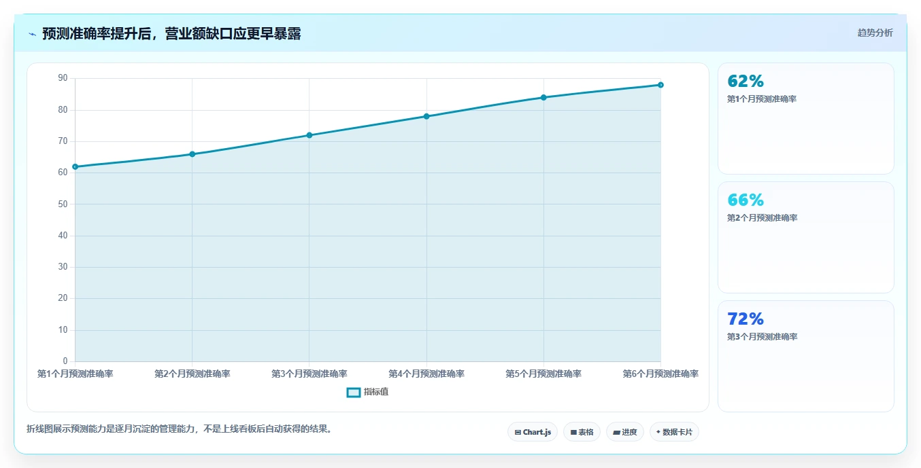Click x-axis label 第6个月预测准确率
This screenshot has height=468, width=921.
click(660, 374)
